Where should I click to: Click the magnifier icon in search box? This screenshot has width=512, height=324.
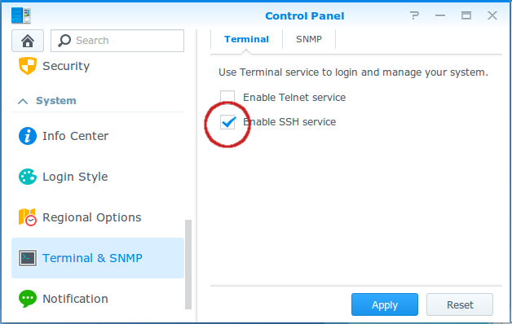pyautogui.click(x=64, y=41)
